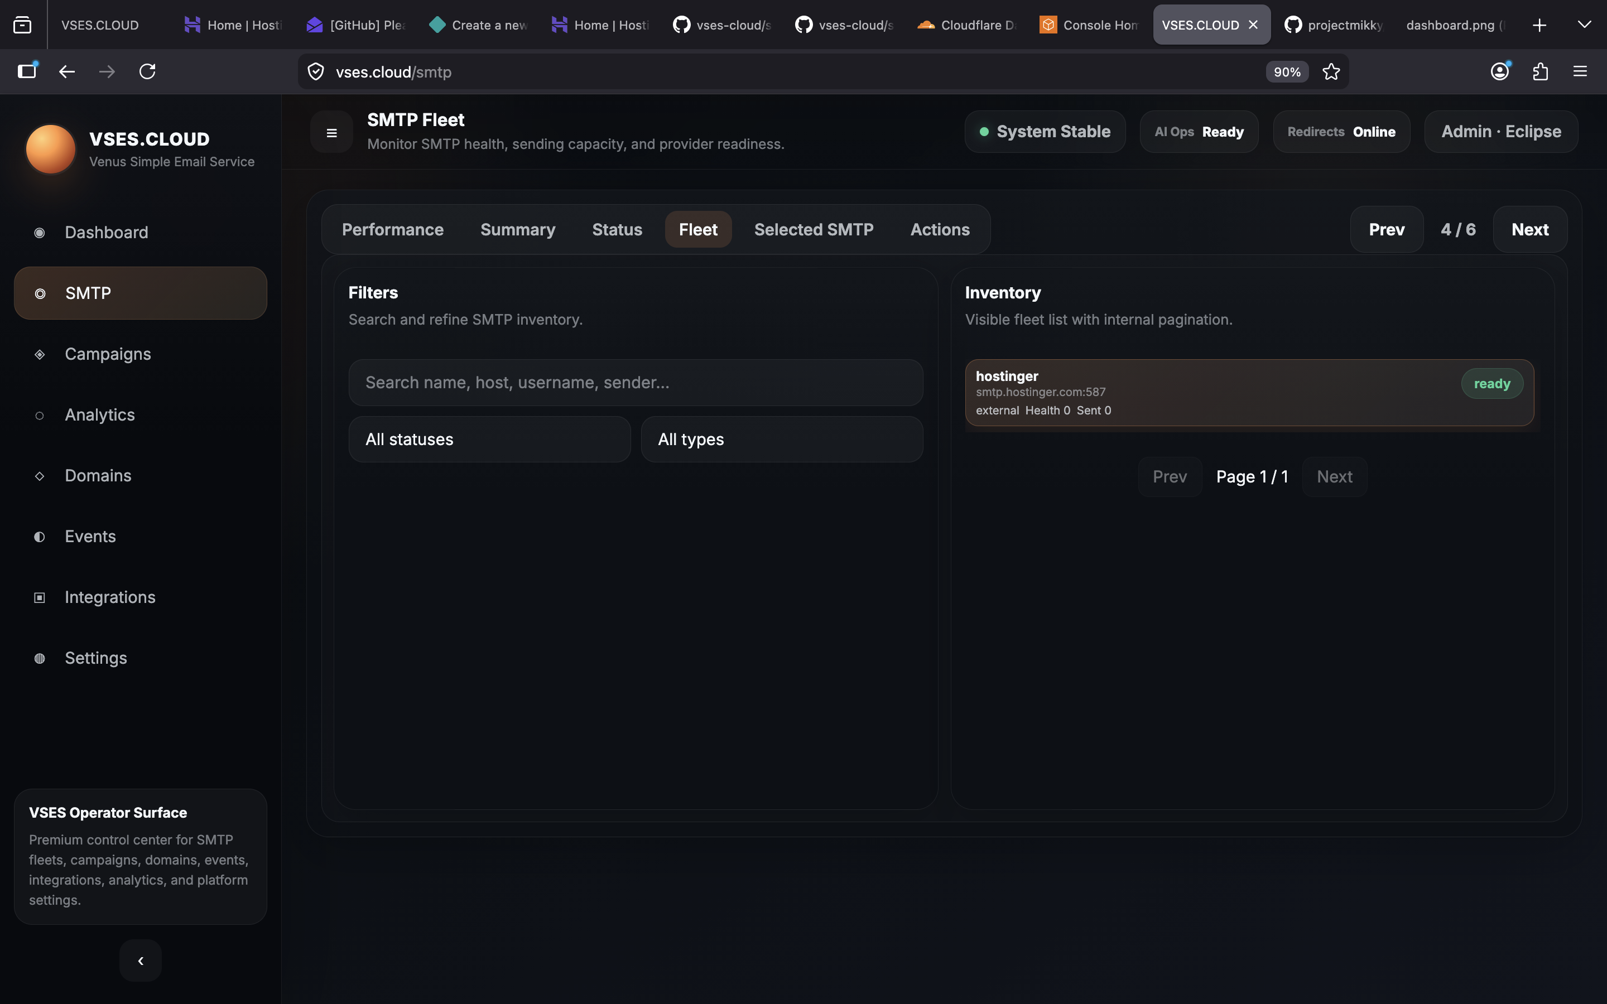Select the Fleet tab
1607x1004 pixels.
point(698,230)
